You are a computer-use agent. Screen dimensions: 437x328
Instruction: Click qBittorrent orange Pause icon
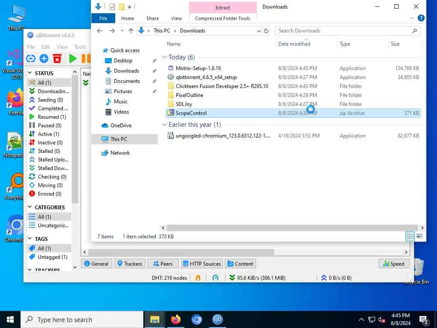pos(86,59)
